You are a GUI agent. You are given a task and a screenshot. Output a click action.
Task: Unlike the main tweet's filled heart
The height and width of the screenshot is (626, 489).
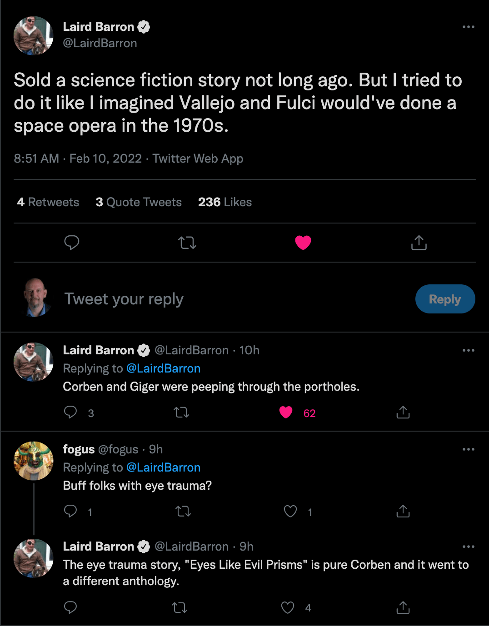pyautogui.click(x=303, y=243)
